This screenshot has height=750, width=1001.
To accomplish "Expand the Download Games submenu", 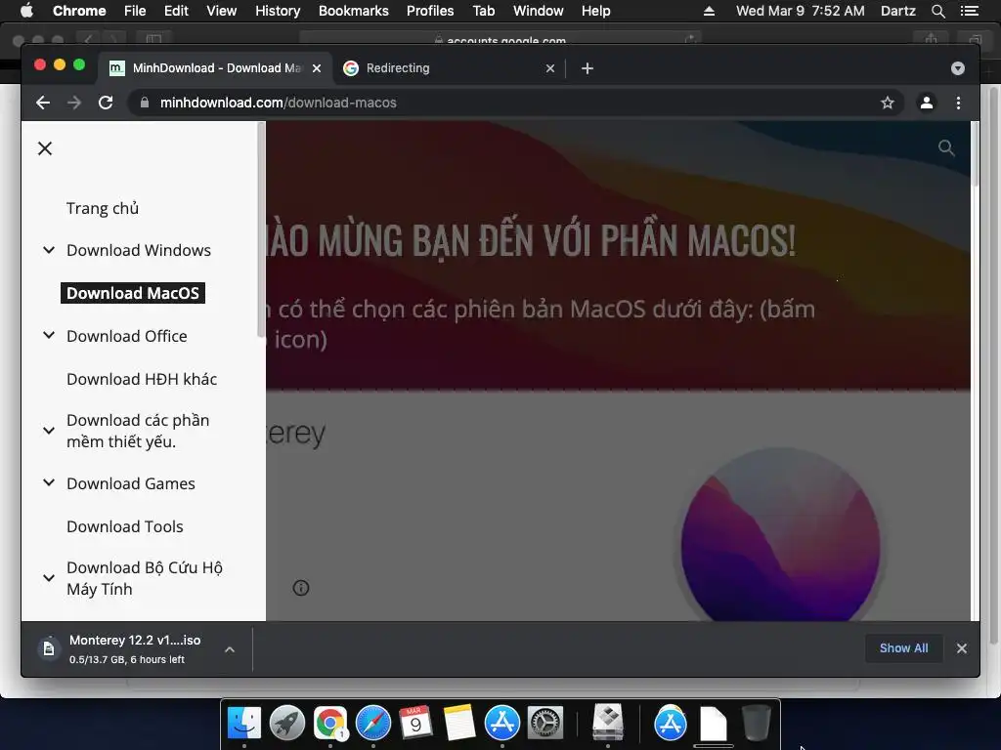I will click(x=49, y=482).
